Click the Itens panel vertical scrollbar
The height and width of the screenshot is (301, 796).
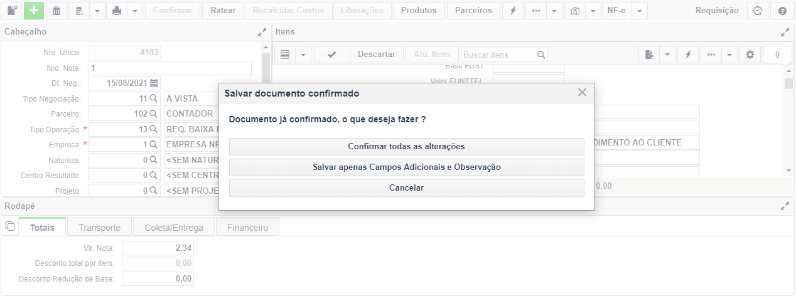pyautogui.click(x=788, y=120)
